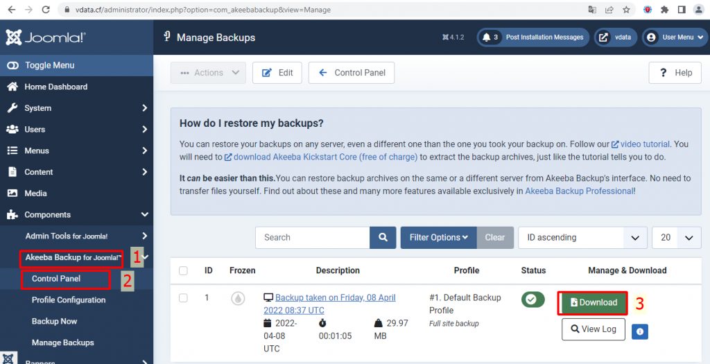Click the green status checkmark badge
The width and height of the screenshot is (710, 364).
point(532,300)
